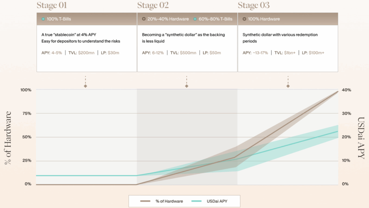Image resolution: width=369 pixels, height=208 pixels.
Task: Click the teal line swatch in the legend
Action: [197, 201]
